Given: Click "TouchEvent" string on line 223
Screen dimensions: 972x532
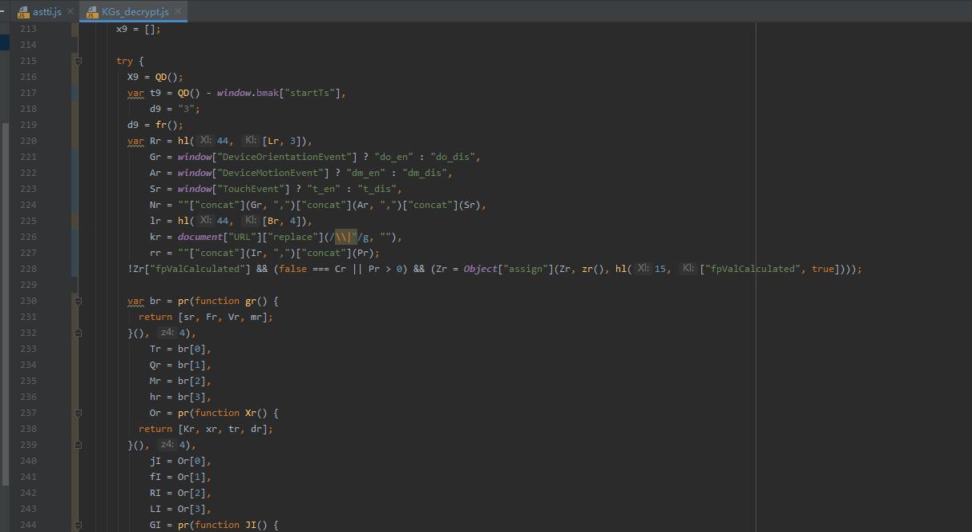Looking at the screenshot, I should pos(253,189).
